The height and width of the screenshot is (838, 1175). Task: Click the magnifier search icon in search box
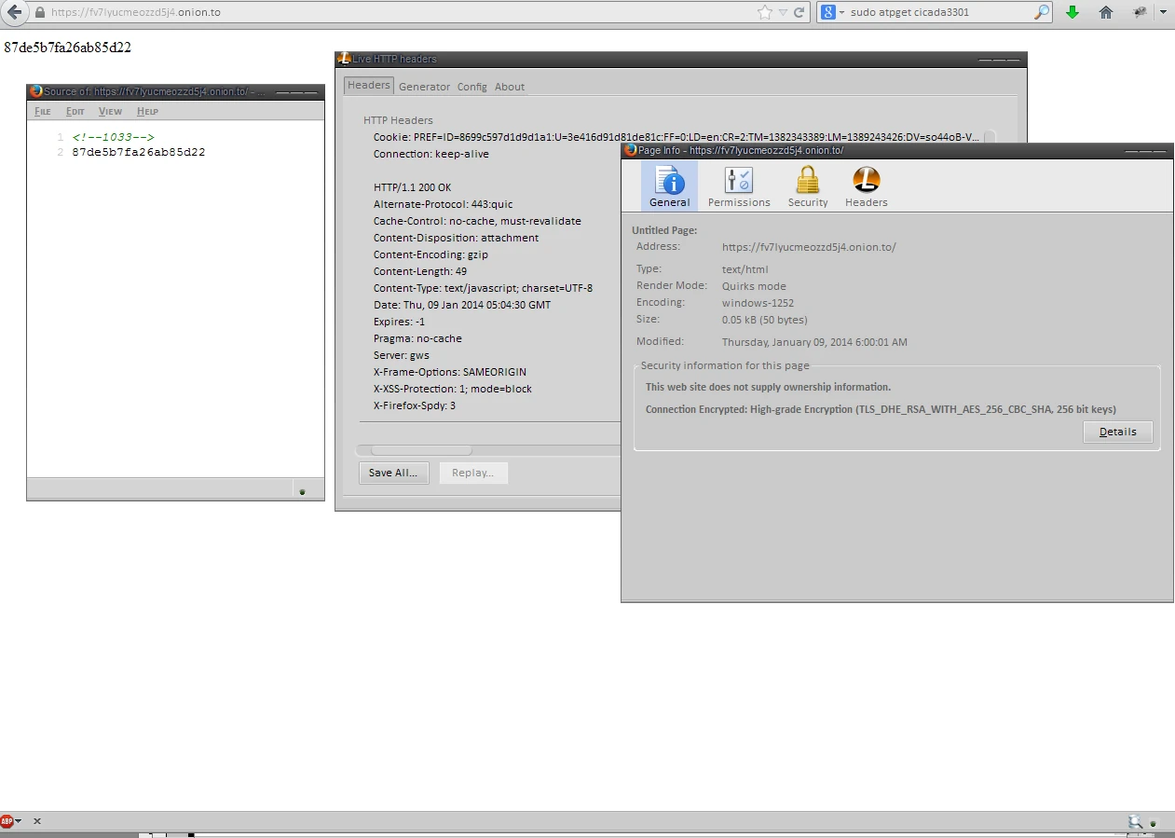1041,12
